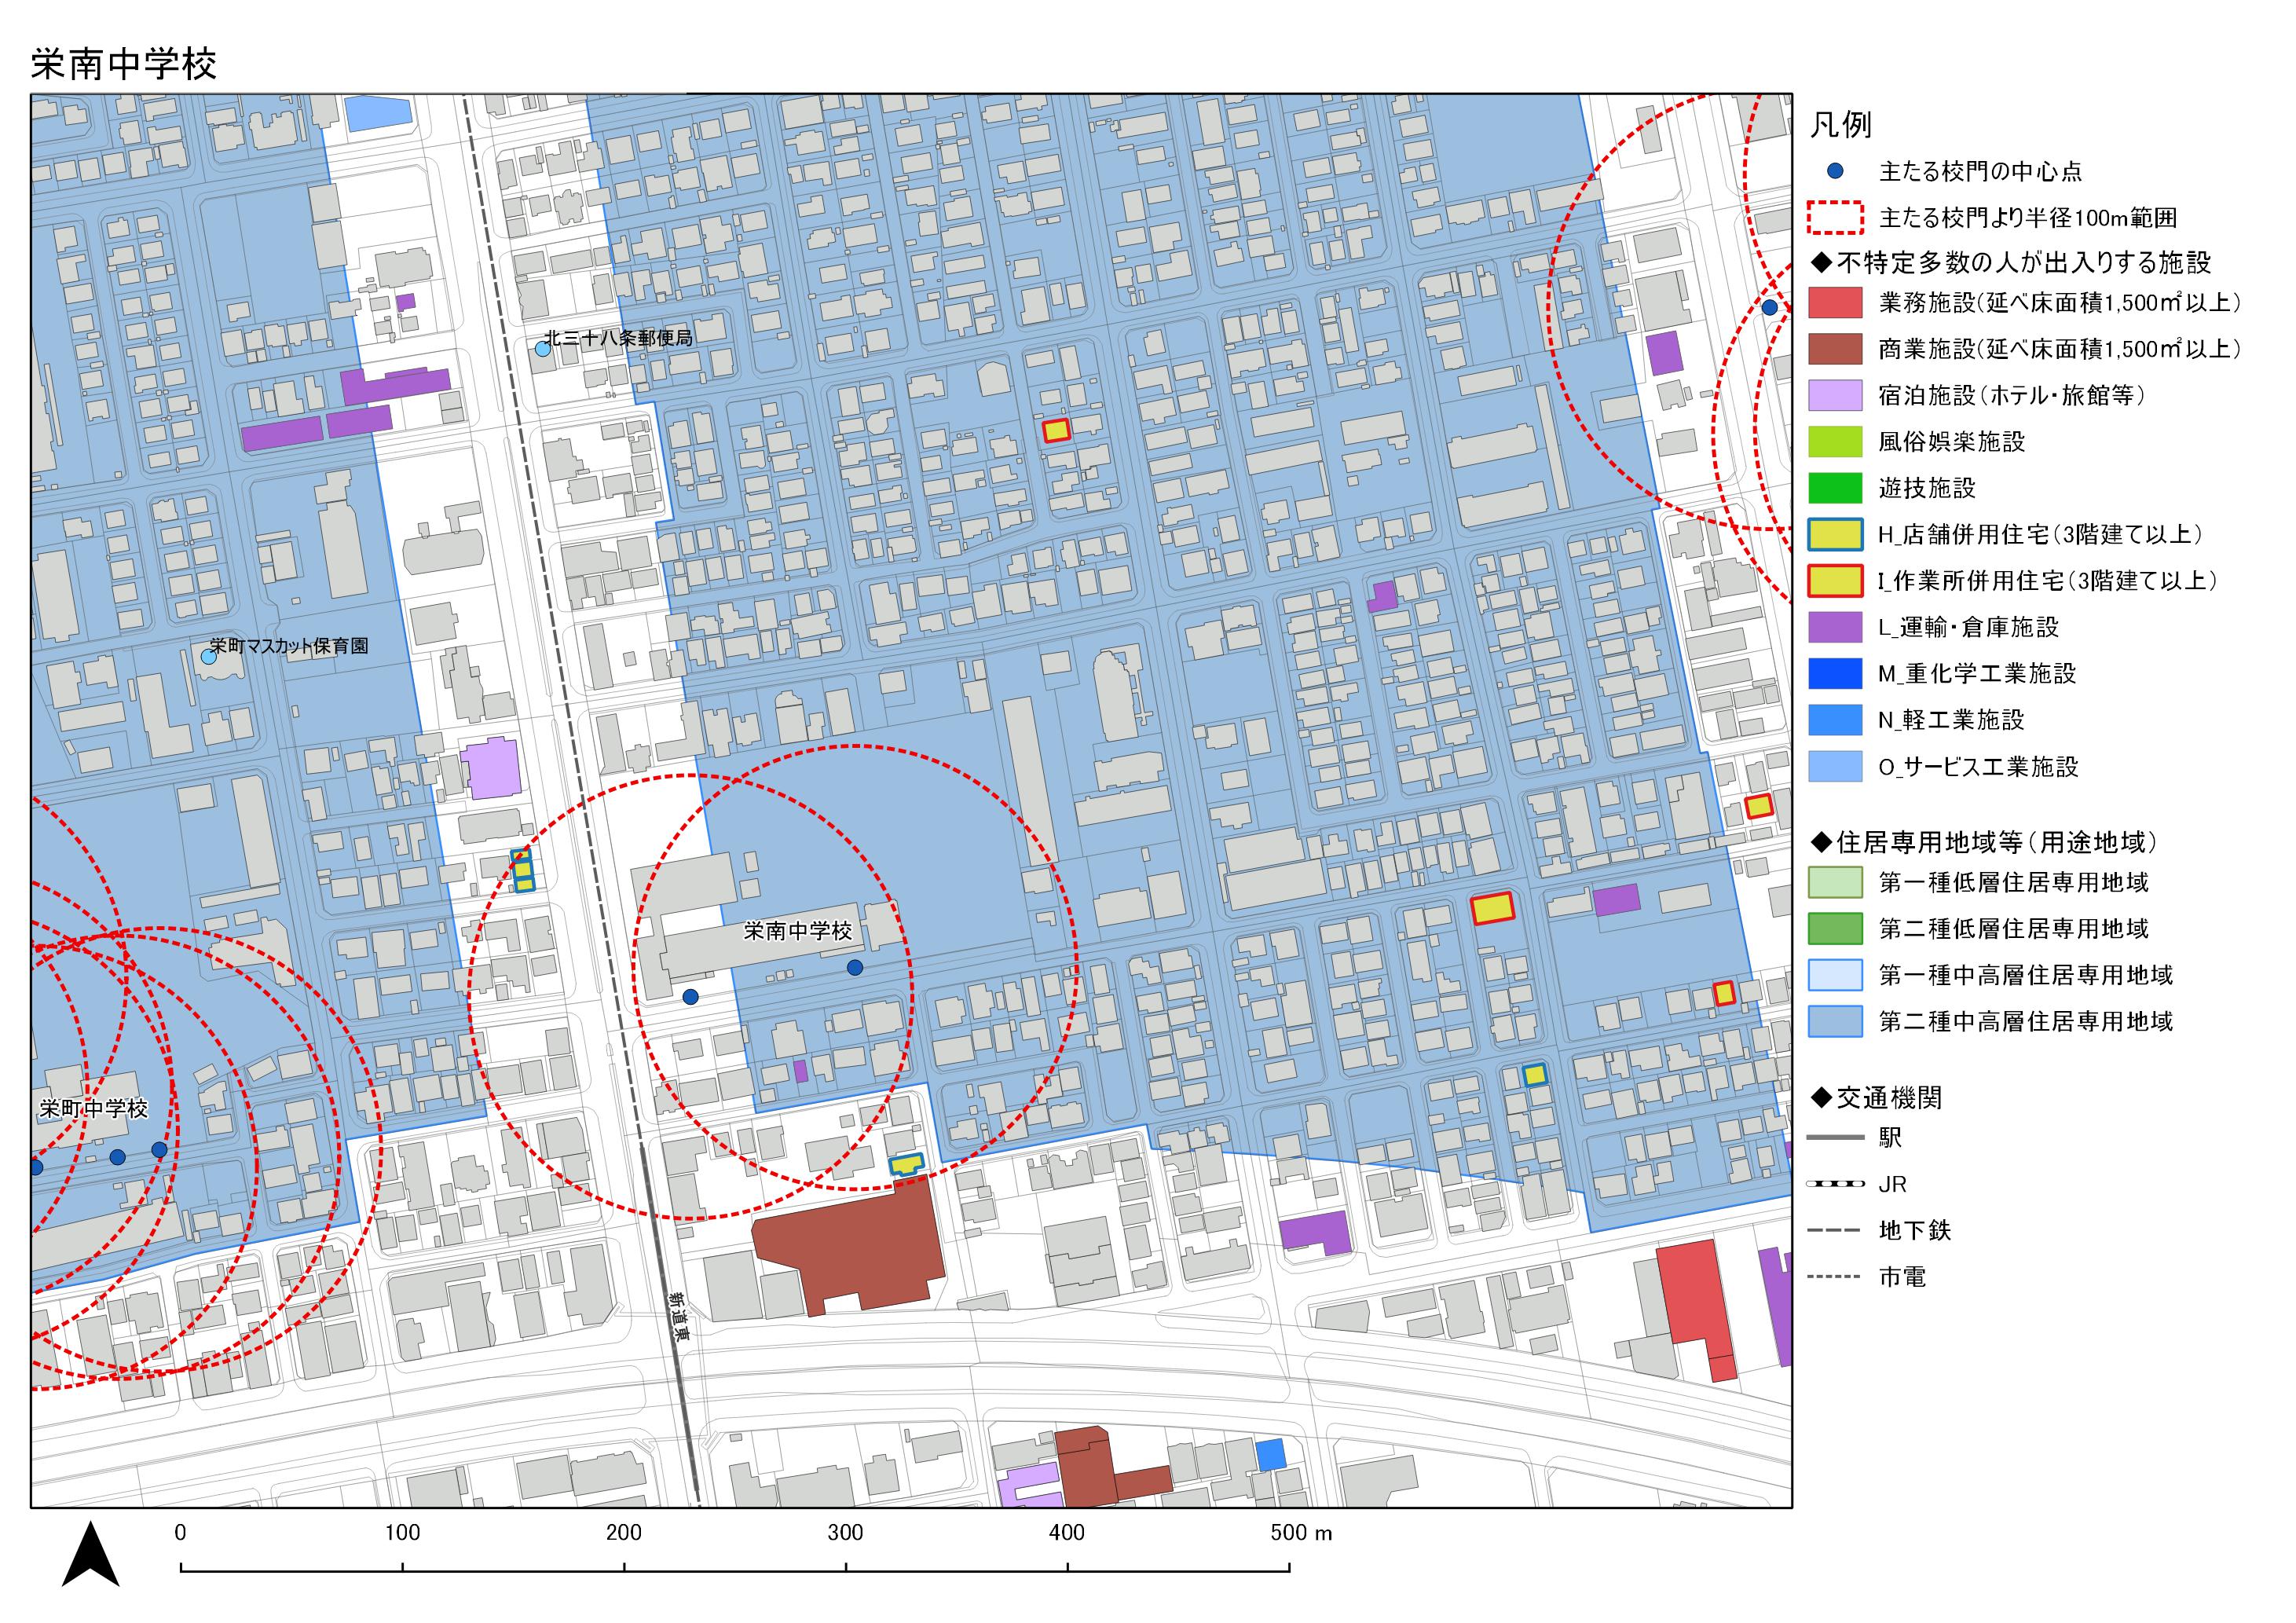Click the yellow-green 風俗娯楽施設 legend swatch

(1835, 441)
